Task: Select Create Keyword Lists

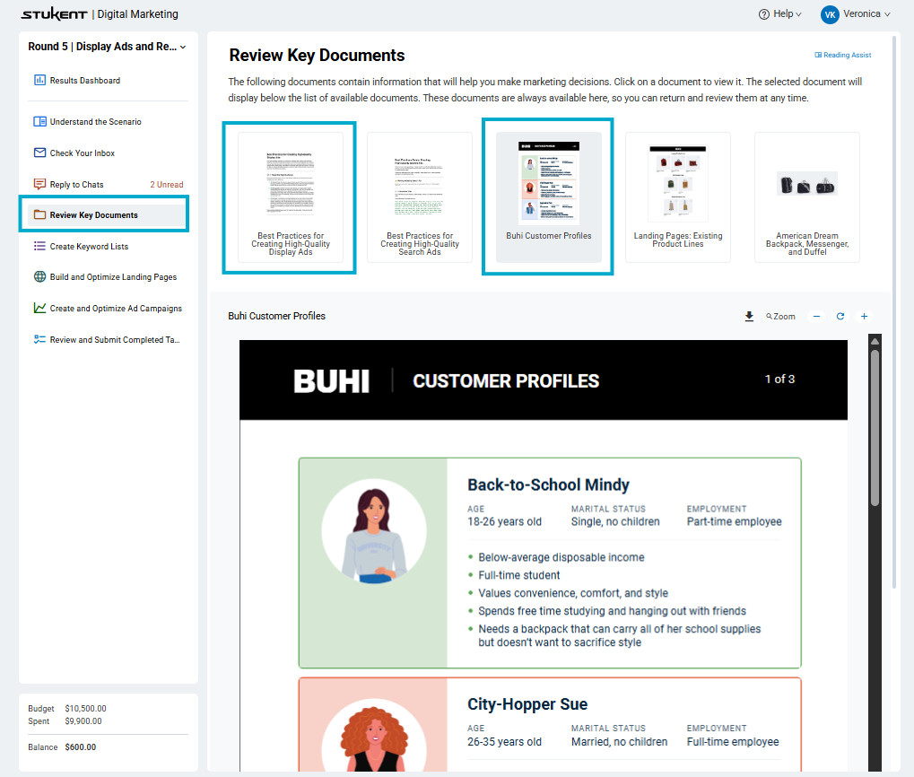Action: (x=89, y=247)
